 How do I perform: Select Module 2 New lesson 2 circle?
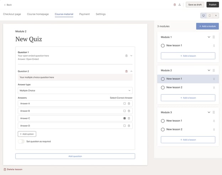(163, 88)
